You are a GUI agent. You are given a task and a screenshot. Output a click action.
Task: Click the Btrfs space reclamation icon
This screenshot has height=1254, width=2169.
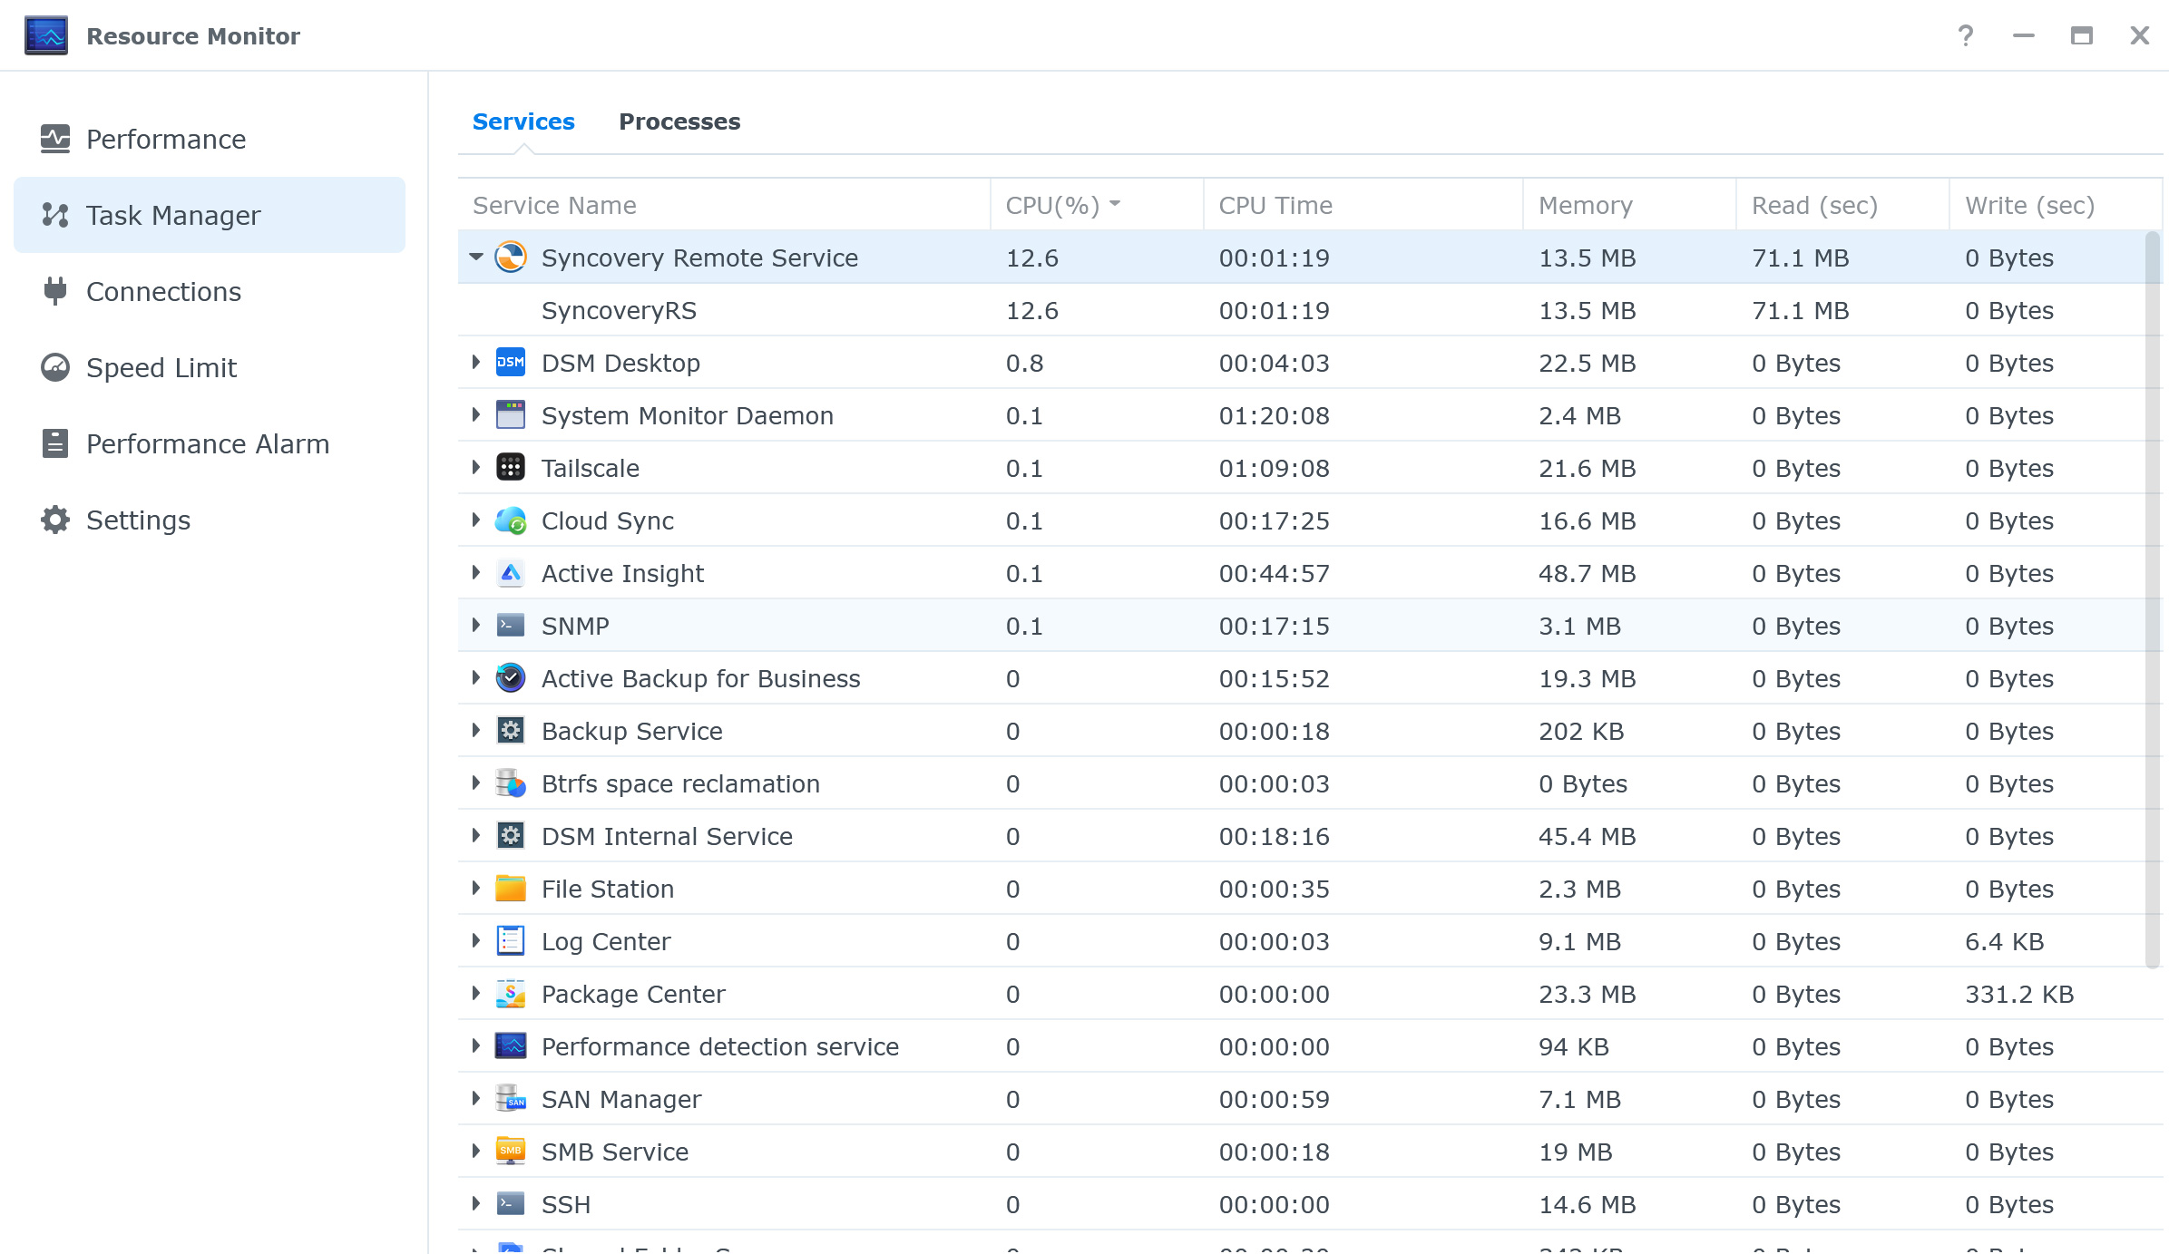[x=511, y=783]
